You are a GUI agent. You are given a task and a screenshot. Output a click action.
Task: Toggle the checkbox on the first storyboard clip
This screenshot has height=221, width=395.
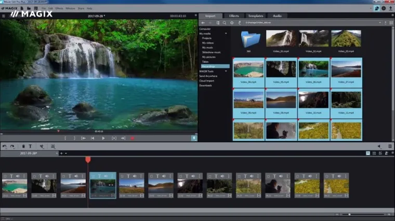point(5,176)
